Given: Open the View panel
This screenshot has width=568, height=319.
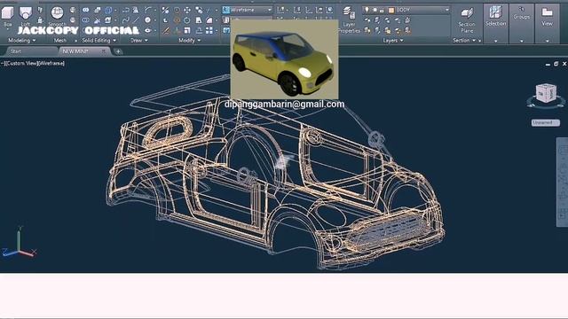Looking at the screenshot, I should (x=547, y=24).
